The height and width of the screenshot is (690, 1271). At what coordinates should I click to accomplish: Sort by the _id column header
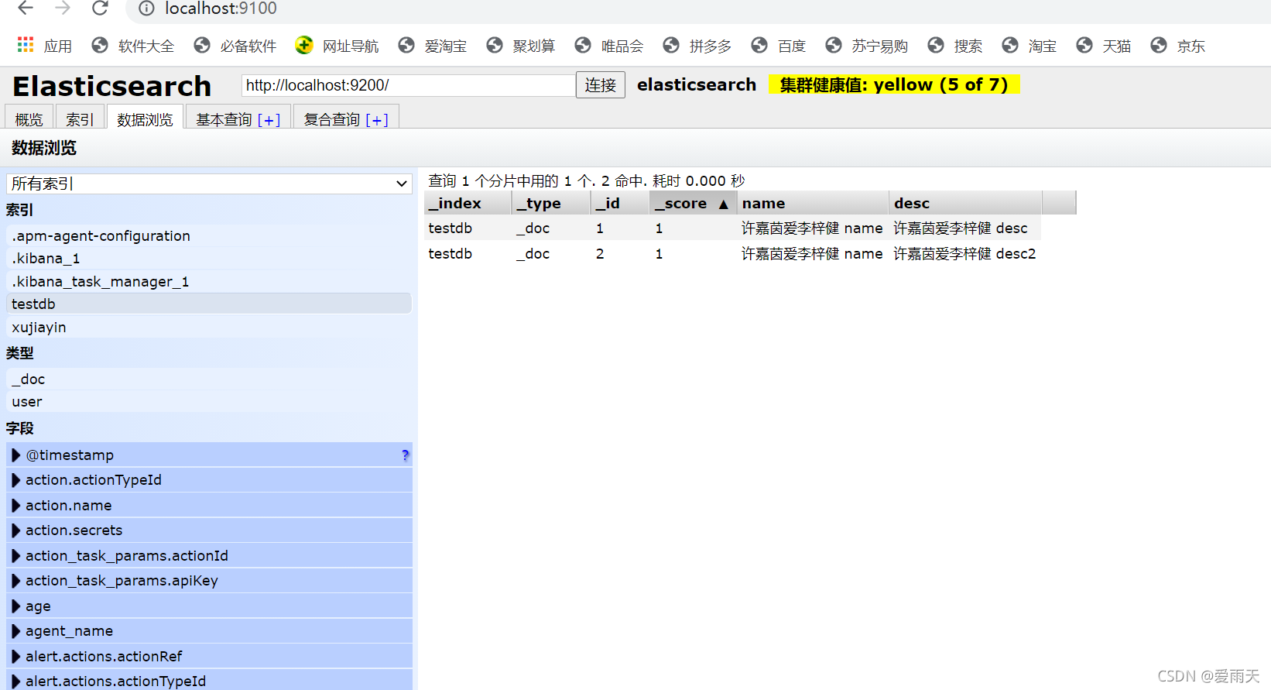point(620,203)
